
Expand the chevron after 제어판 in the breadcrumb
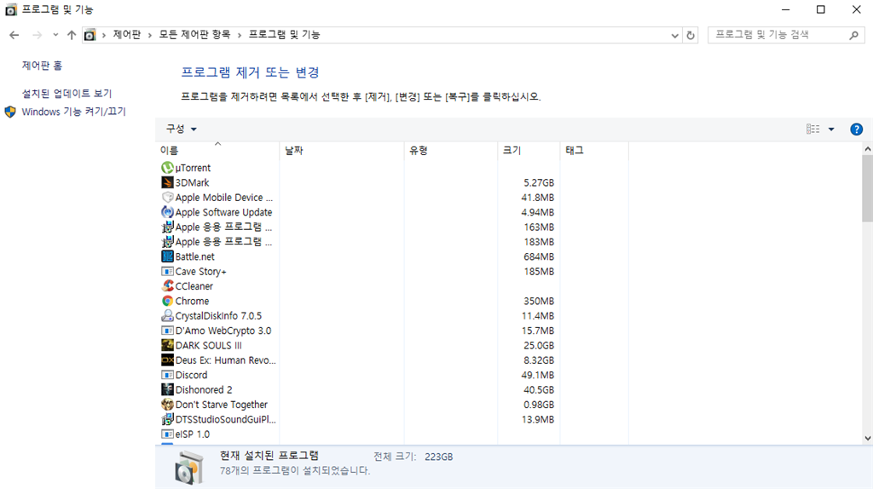pos(150,35)
